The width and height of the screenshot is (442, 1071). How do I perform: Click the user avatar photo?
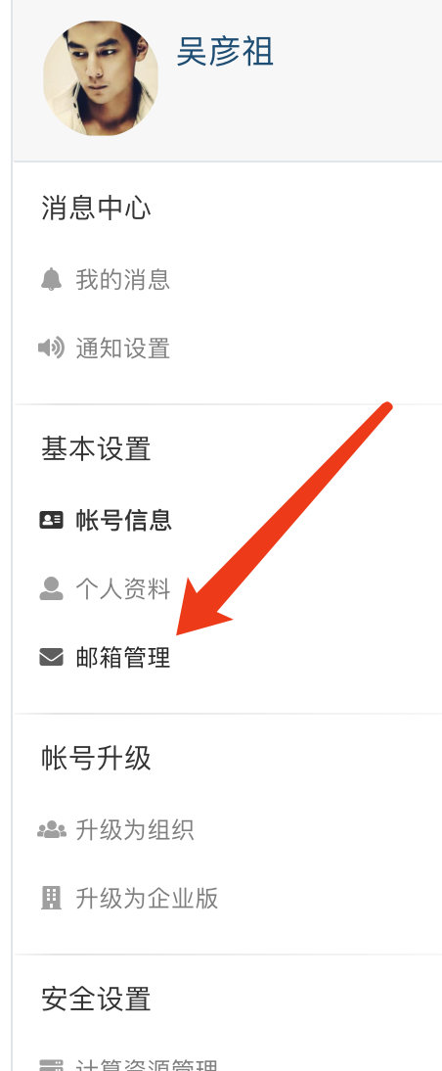tap(101, 78)
